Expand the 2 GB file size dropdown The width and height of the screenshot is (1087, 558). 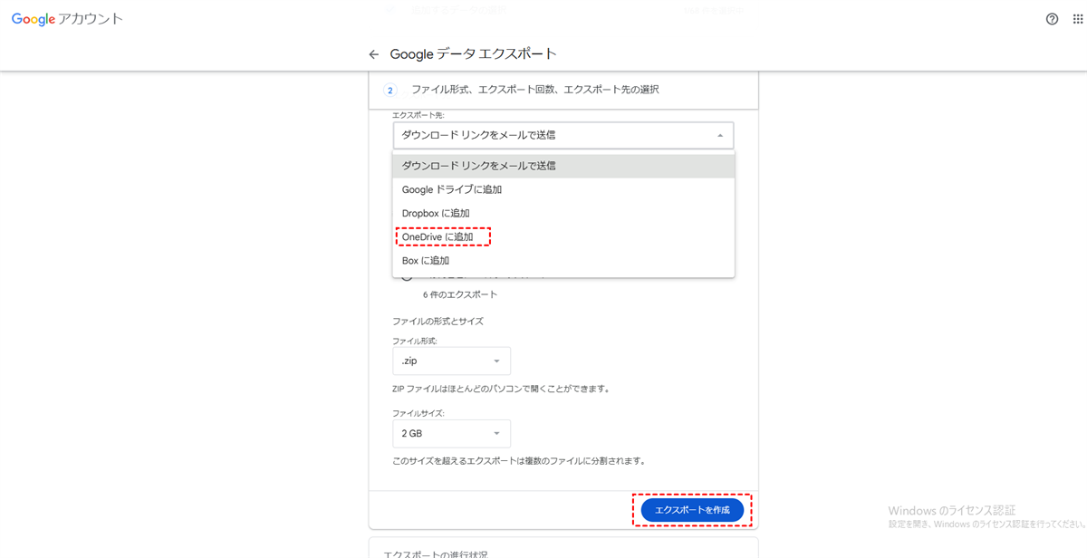(451, 433)
